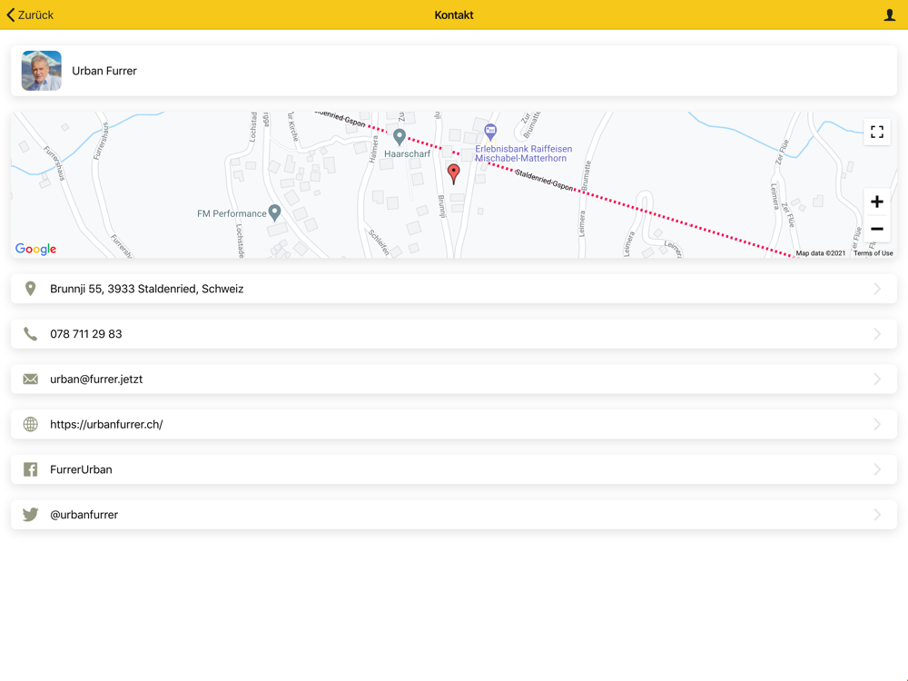The image size is (908, 681).
Task: Click the red location pin on map
Action: (454, 173)
